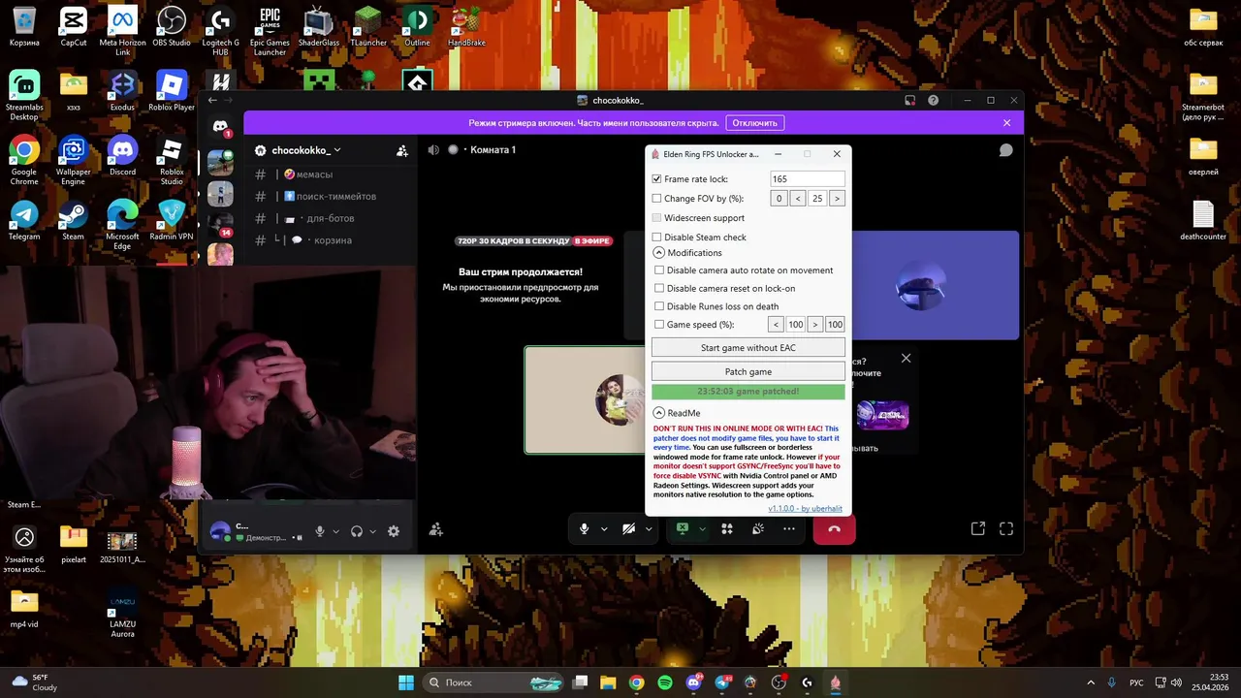
Task: Open the soundboard in Discord call
Action: pos(758,528)
